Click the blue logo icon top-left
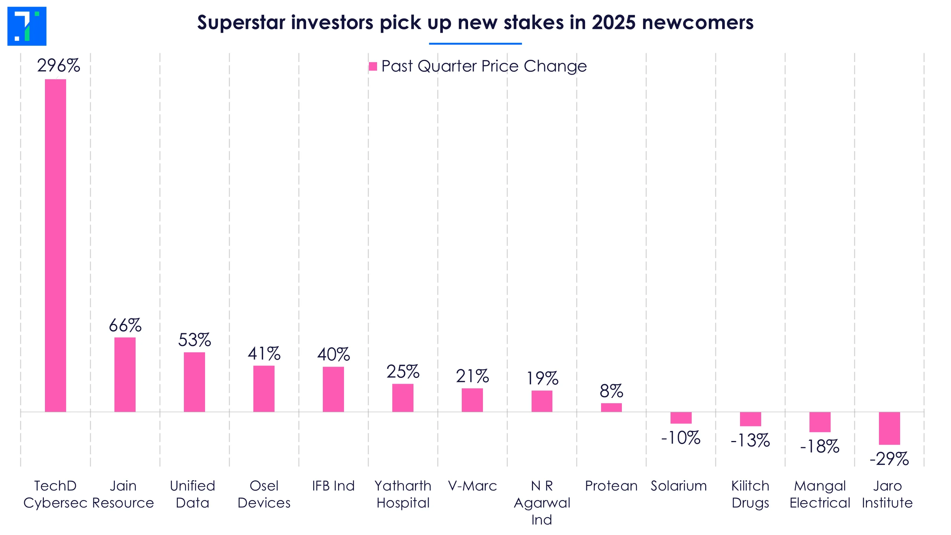 (x=27, y=26)
